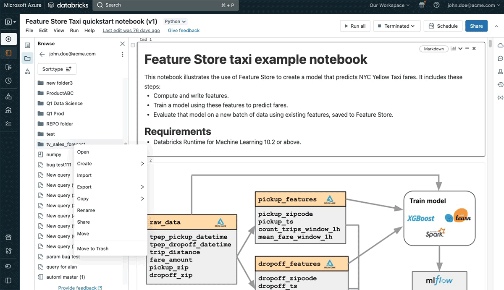Select Rename in the context menu

[x=86, y=210]
